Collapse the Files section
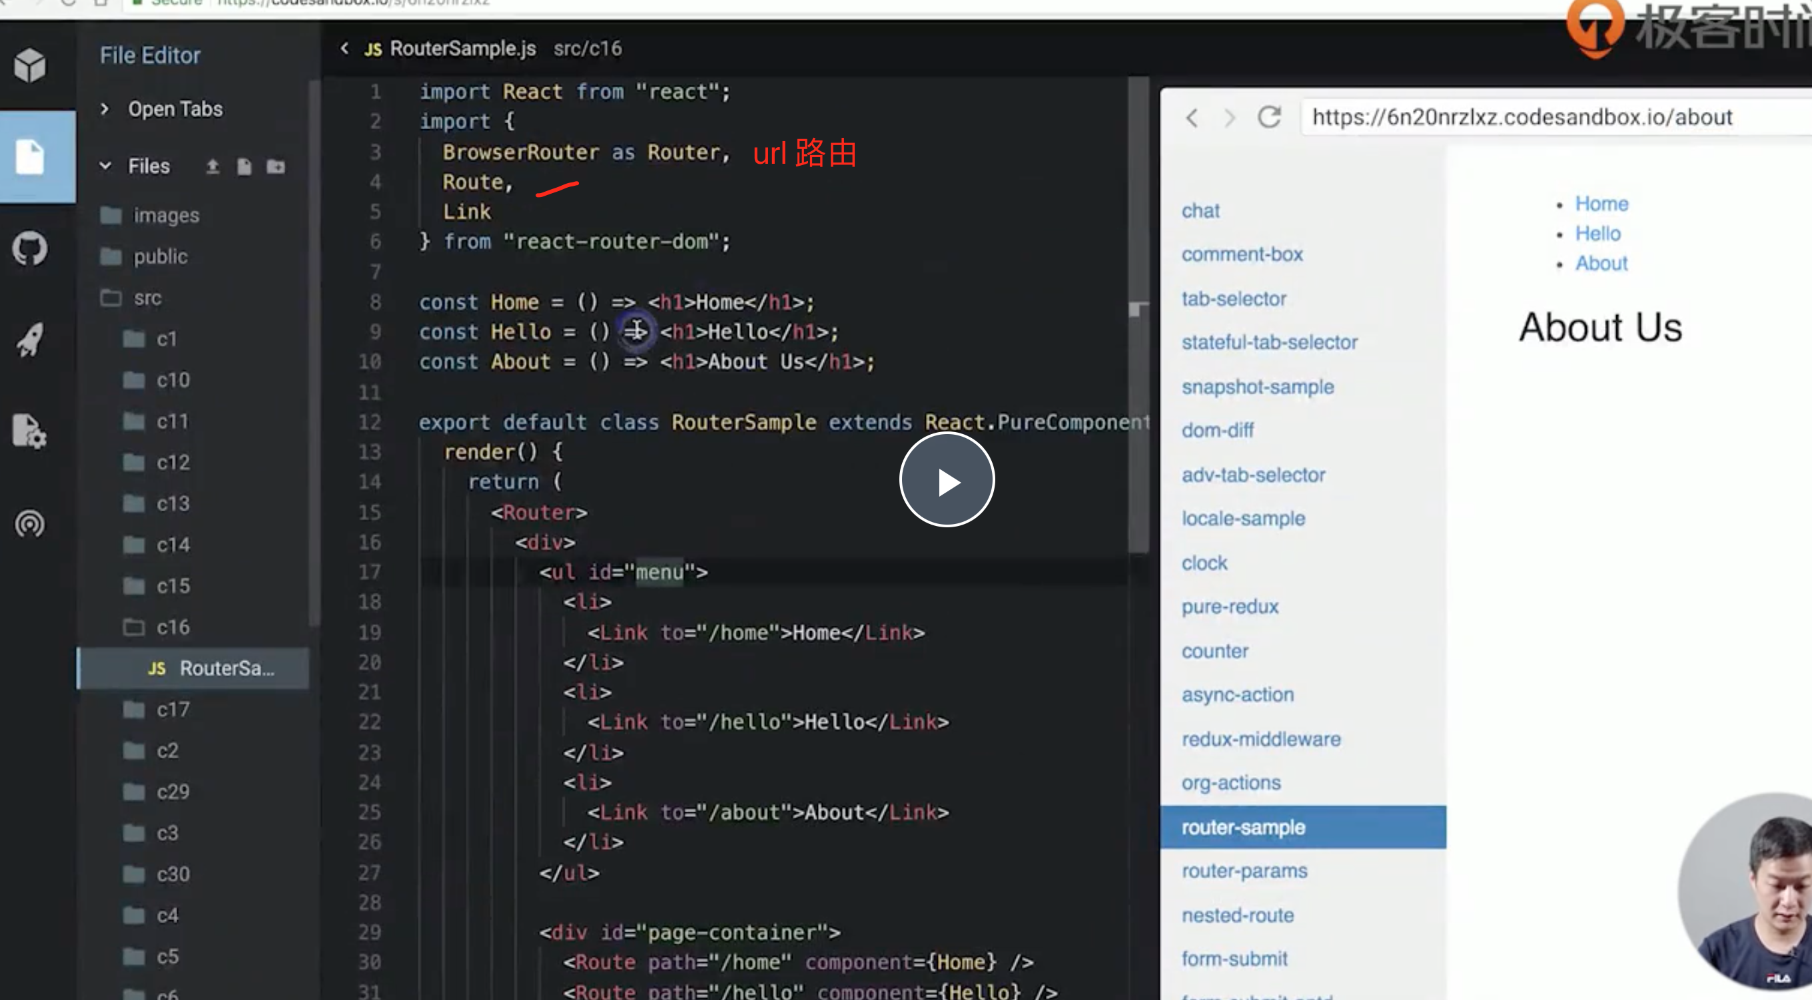Viewport: 1812px width, 1000px height. (105, 166)
